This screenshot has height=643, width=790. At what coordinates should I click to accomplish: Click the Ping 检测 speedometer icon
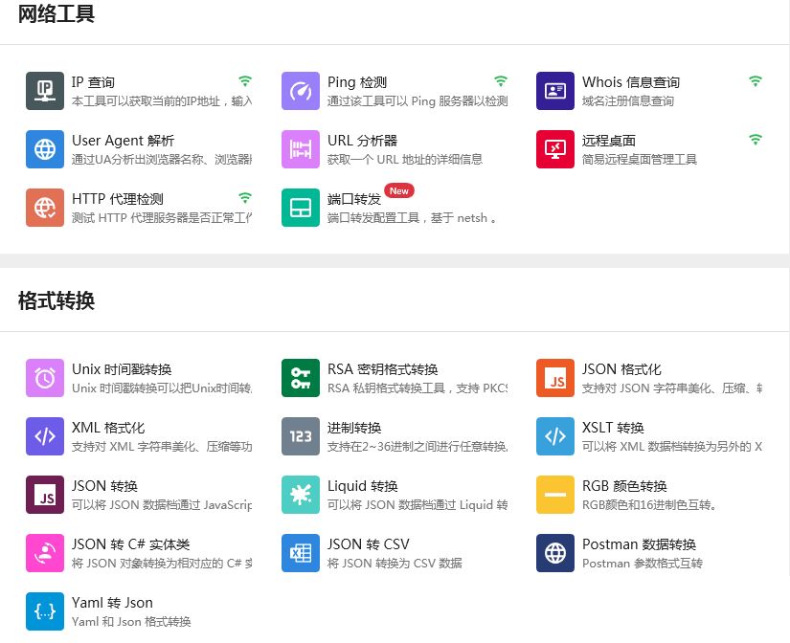point(301,91)
